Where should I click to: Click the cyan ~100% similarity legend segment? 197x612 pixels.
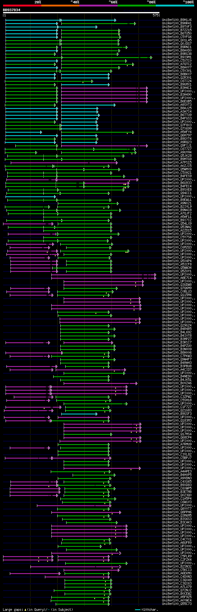point(175,6)
